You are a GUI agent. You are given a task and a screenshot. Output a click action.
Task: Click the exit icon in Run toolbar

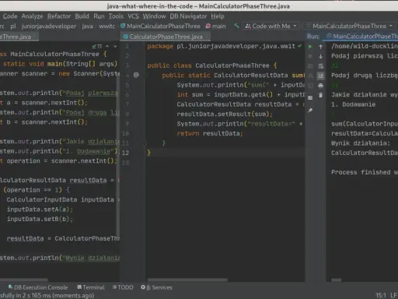point(310,86)
